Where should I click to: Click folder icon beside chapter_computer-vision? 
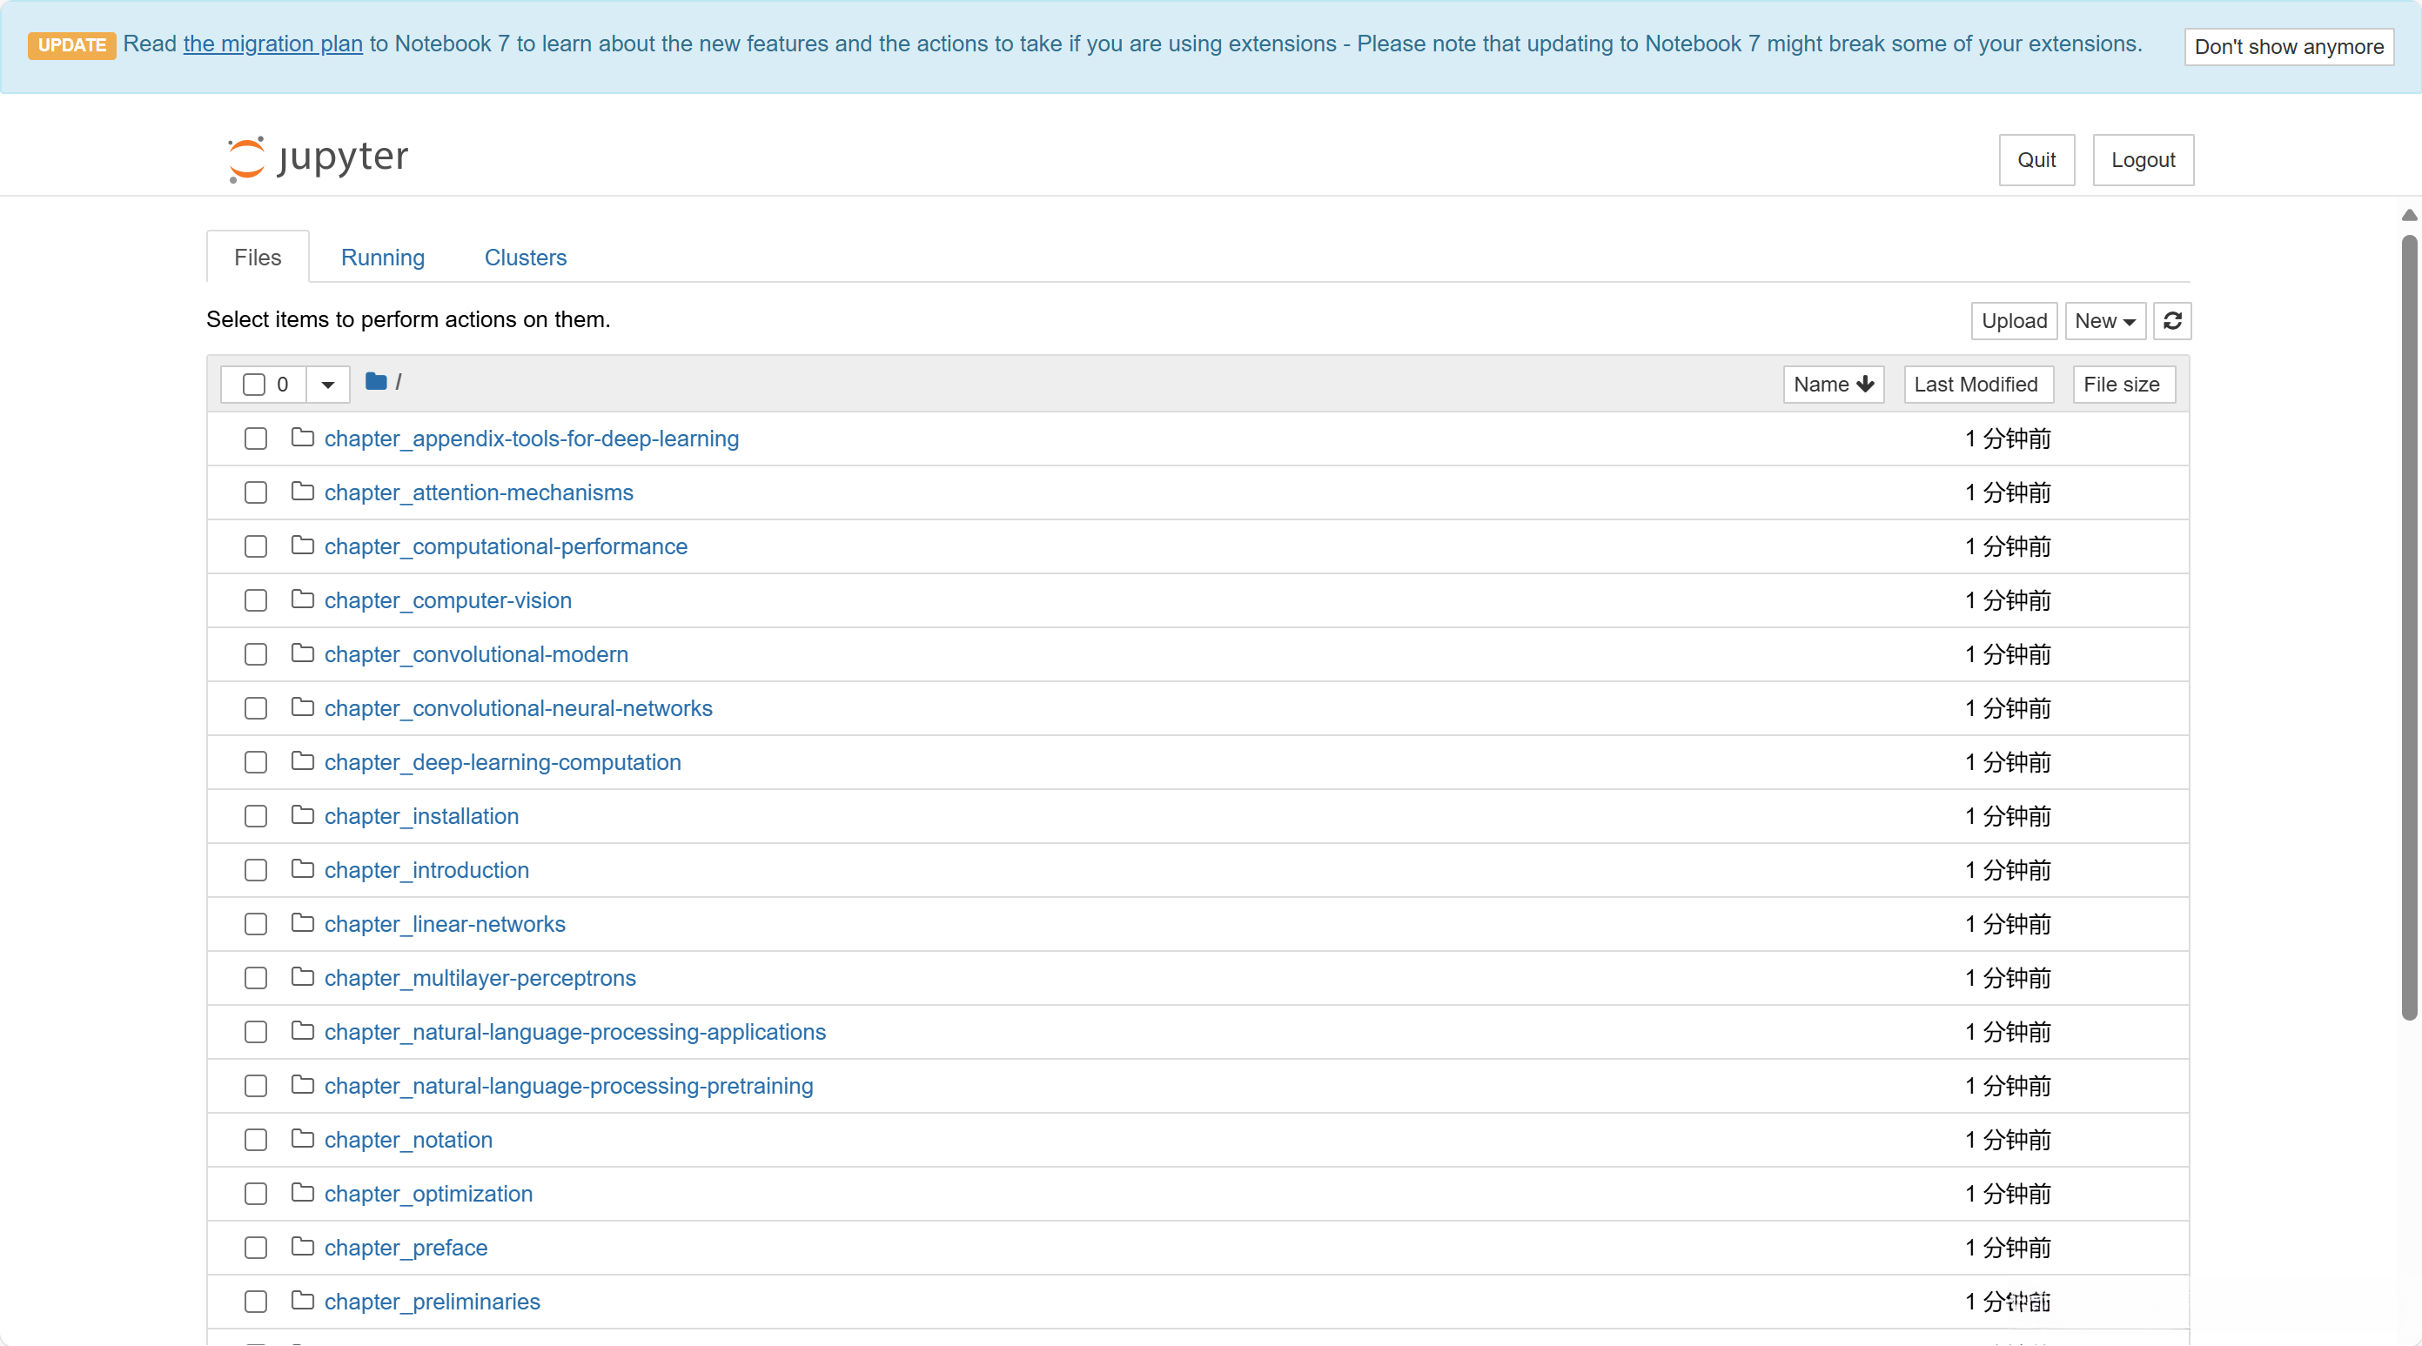302,599
